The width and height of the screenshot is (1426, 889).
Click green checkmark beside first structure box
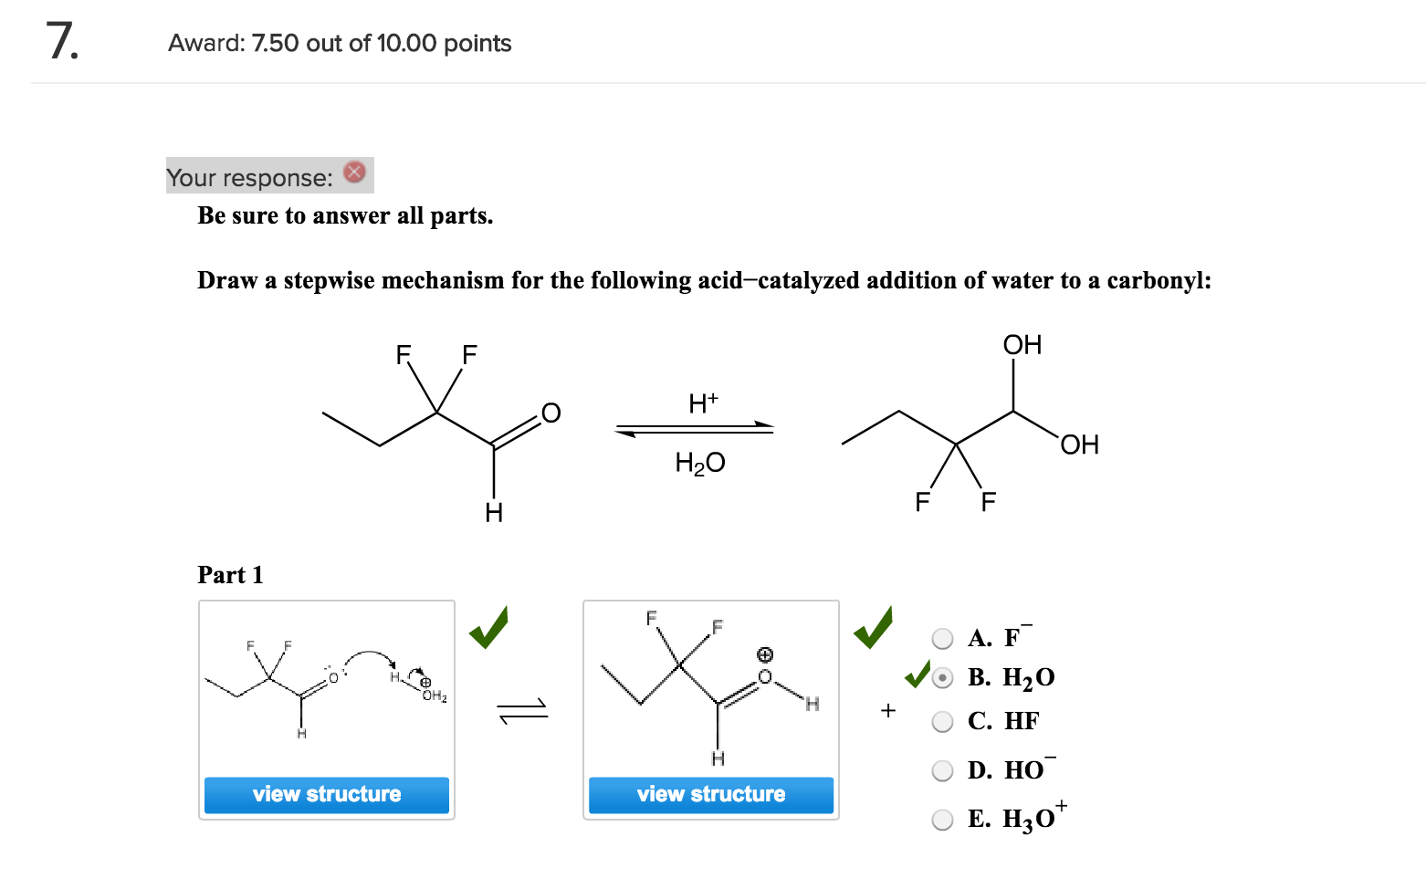coord(488,628)
